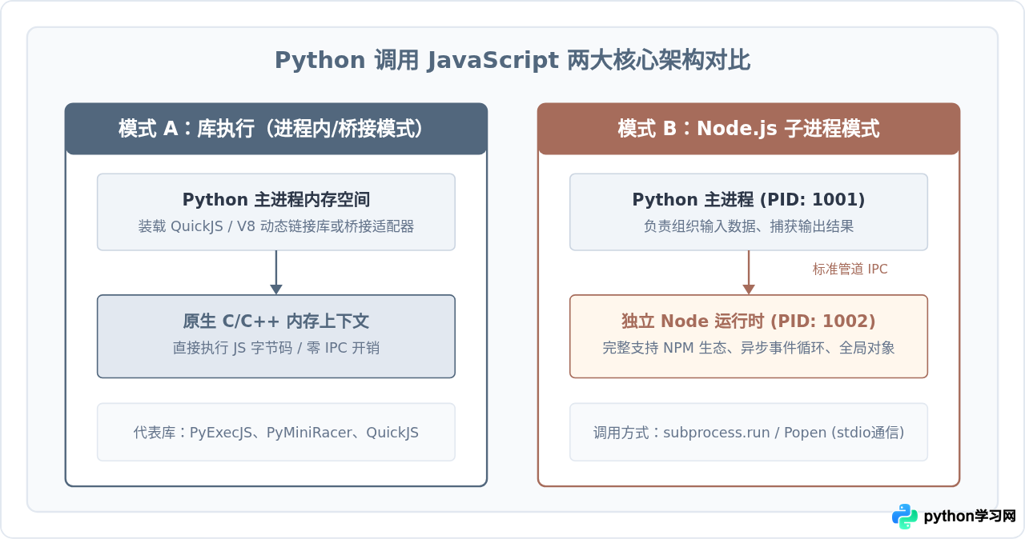This screenshot has height=539, width=1025.
Task: Click the '原生 C/C++ 内存上下文' heading
Action: click(x=276, y=321)
